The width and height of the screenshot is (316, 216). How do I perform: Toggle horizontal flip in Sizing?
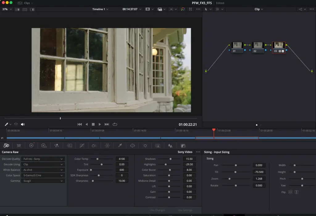click(x=290, y=192)
